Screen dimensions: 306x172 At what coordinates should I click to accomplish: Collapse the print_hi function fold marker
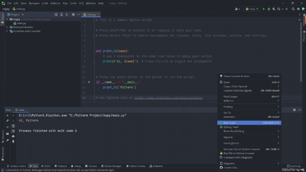click(94, 51)
